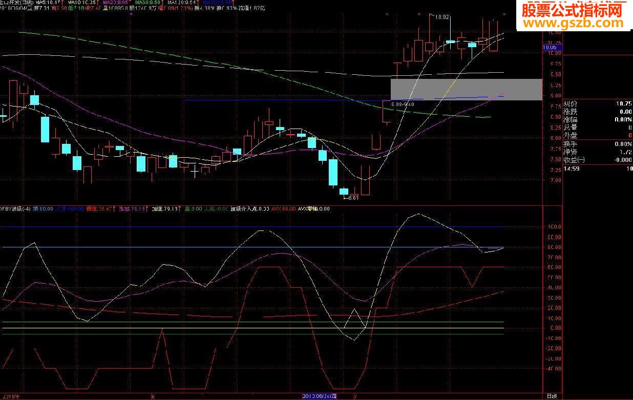Screen dimensions: 633x400
Task: Click the 10.92 high price marker
Action: (x=441, y=17)
